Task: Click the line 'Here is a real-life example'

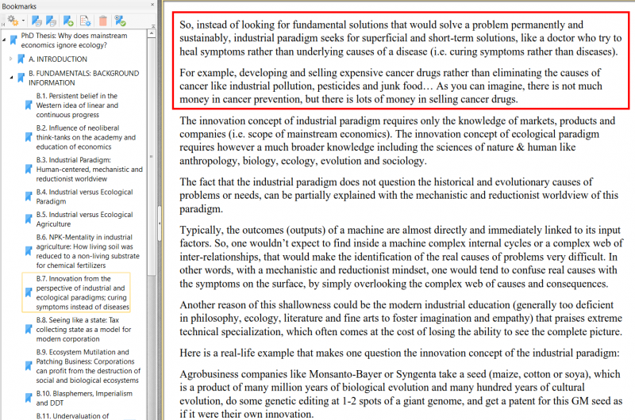Action: (399, 353)
